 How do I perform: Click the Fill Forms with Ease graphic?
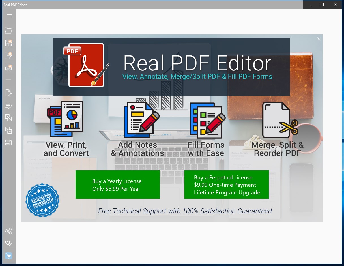pos(207,121)
